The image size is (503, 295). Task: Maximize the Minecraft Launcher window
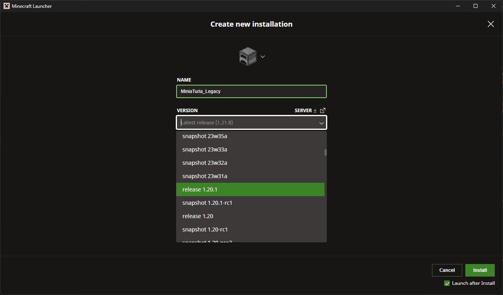click(x=476, y=6)
